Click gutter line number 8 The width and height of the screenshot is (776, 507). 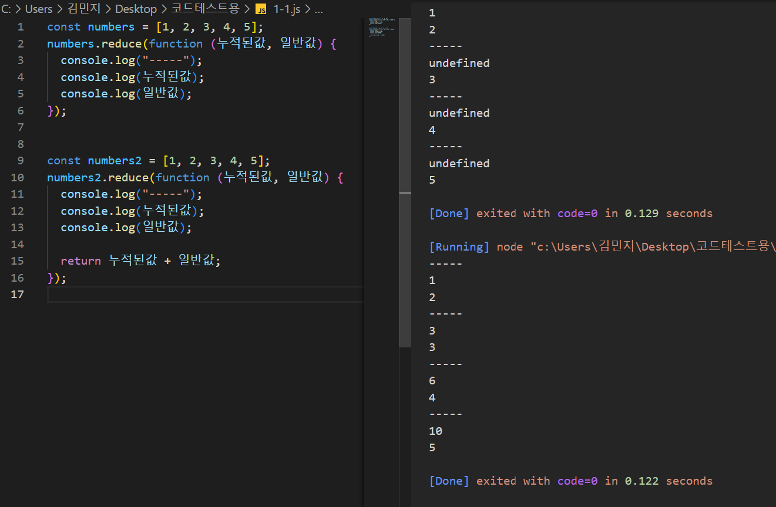pos(21,144)
